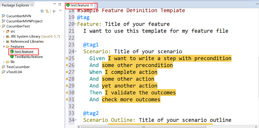The height and width of the screenshot is (128, 259).
Task: Expand the lib folder arrow
Action: click(4, 62)
